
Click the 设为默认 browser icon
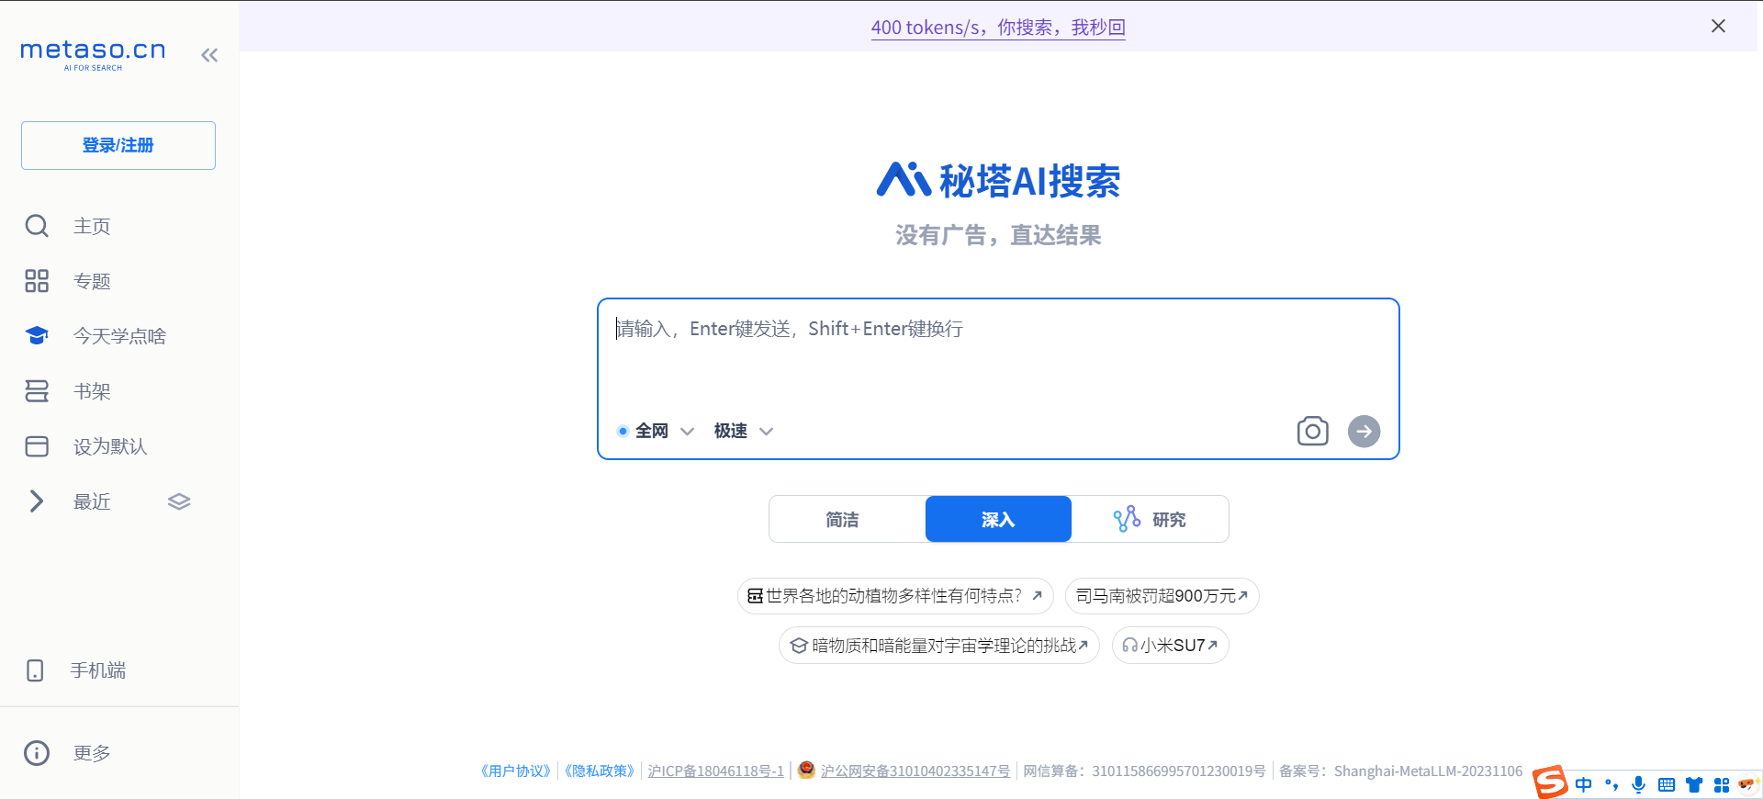[37, 446]
